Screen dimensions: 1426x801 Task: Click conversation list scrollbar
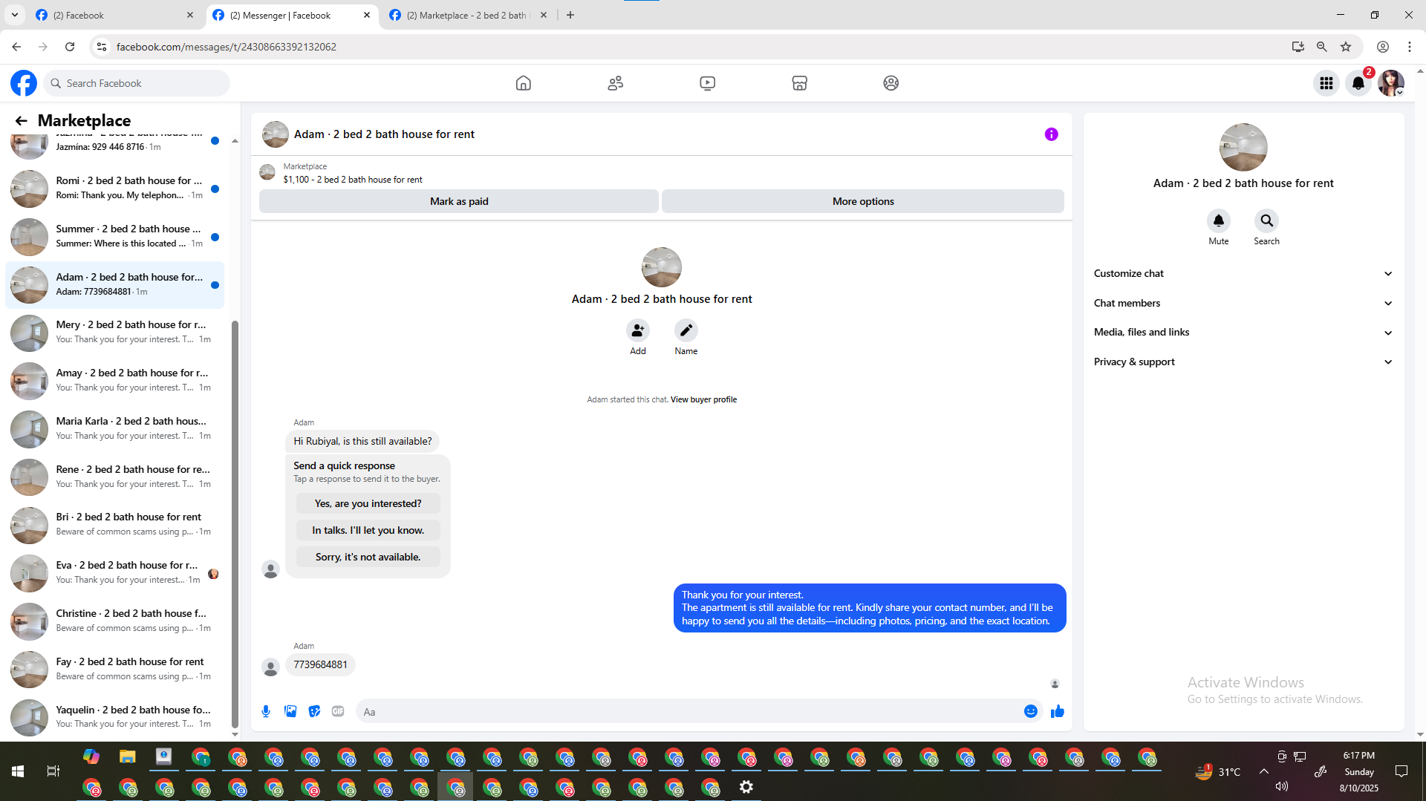[x=235, y=523]
